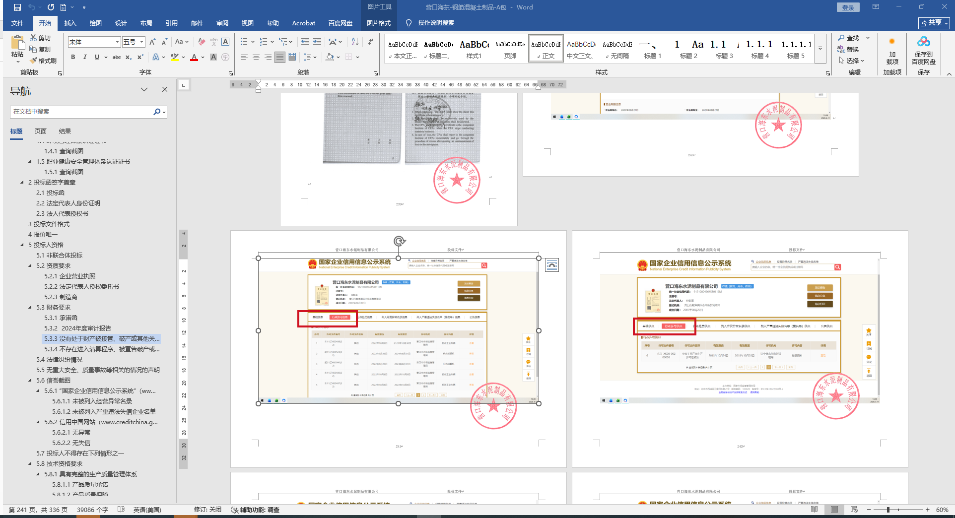
Task: Open the text effects tool
Action: 156,57
